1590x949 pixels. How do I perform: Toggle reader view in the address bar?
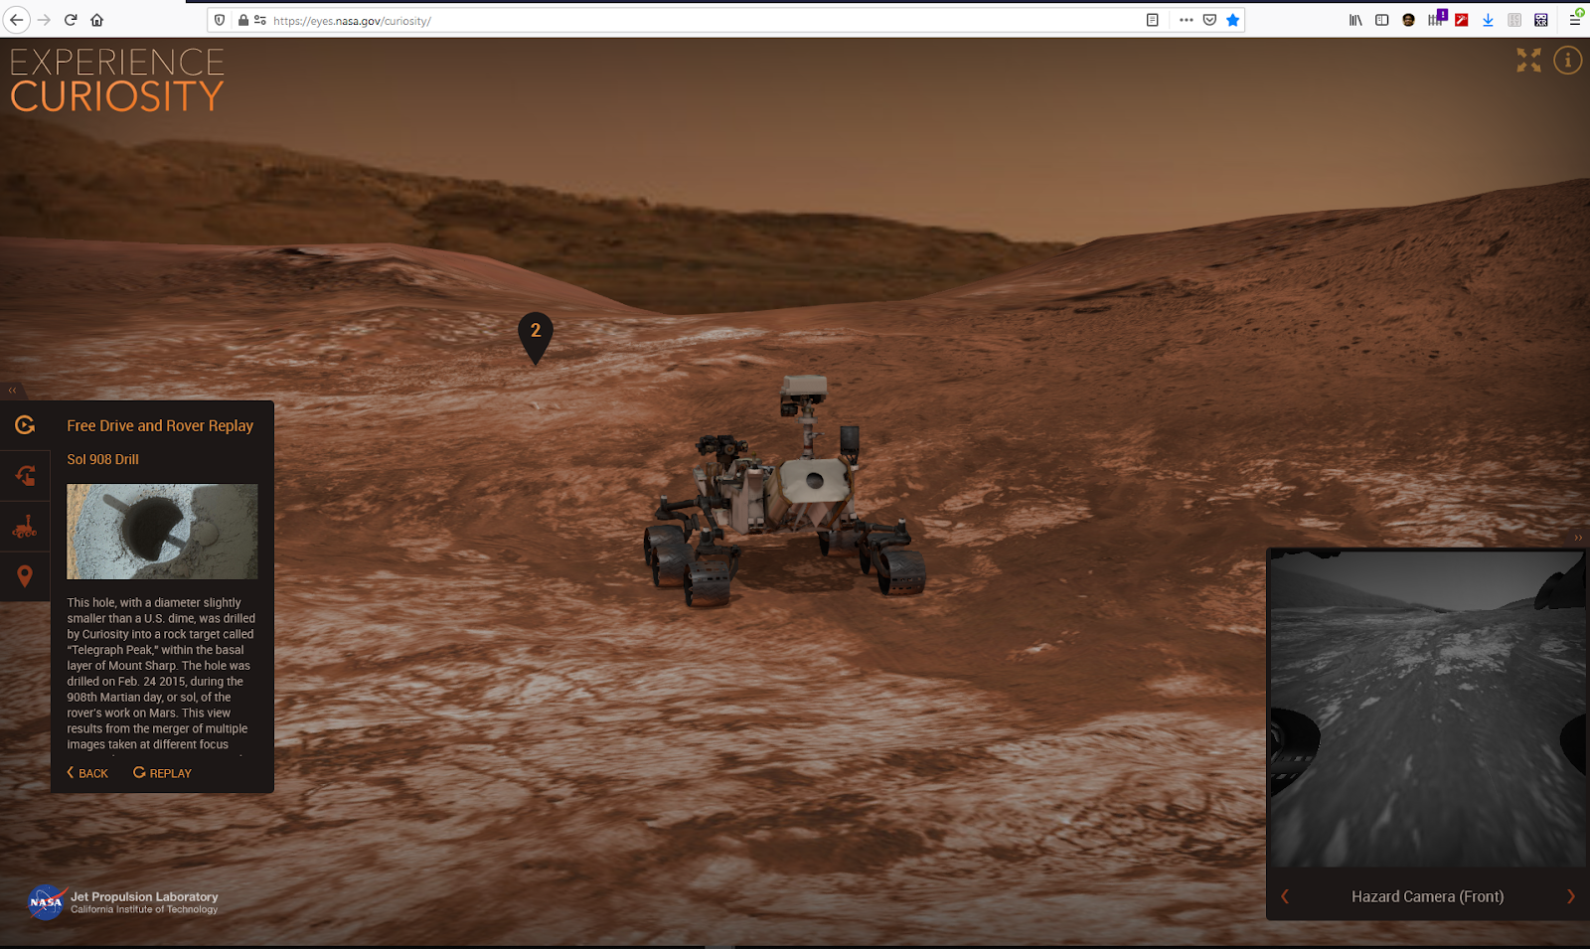click(x=1151, y=19)
